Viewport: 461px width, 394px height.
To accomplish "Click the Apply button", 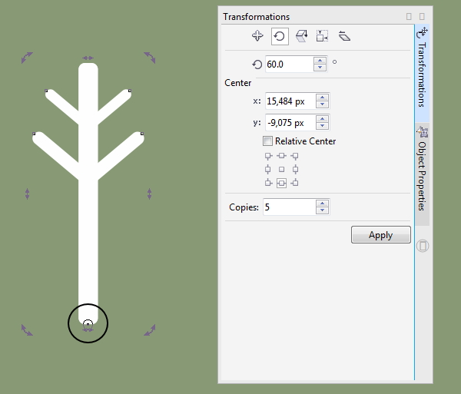I will (x=381, y=235).
